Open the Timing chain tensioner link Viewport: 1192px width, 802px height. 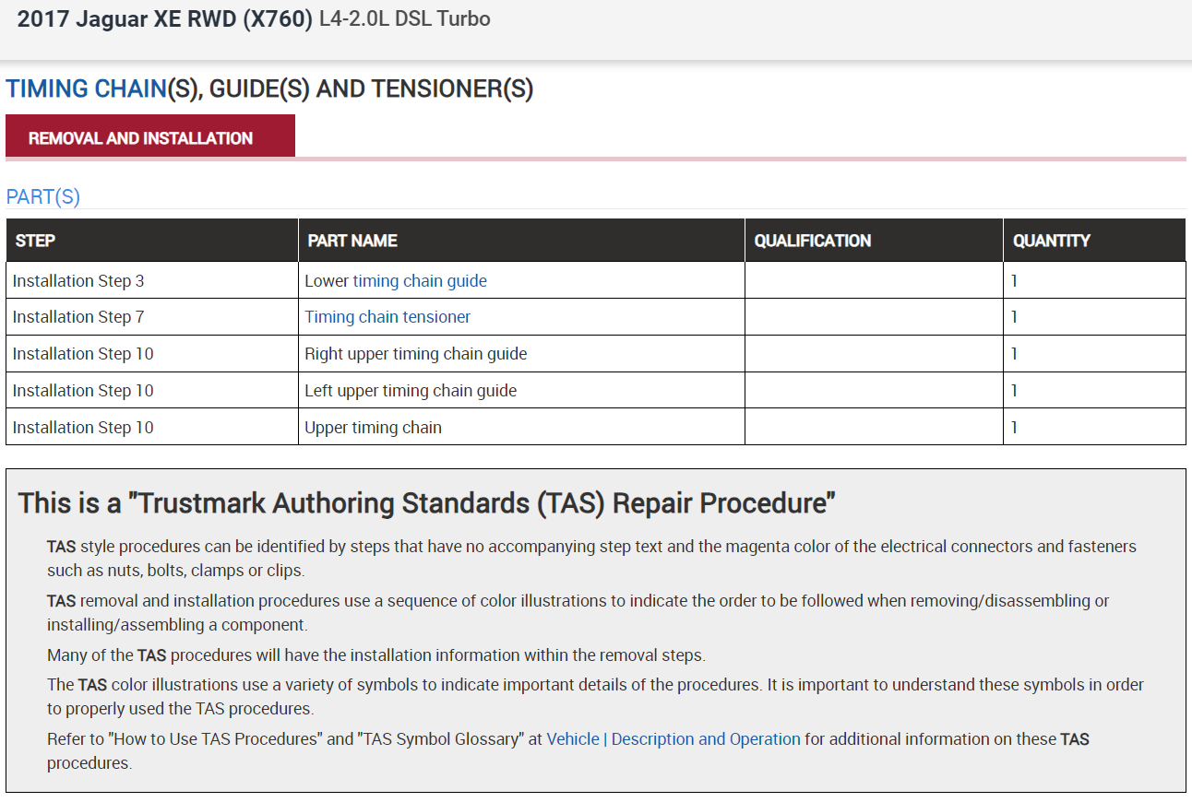pos(387,317)
